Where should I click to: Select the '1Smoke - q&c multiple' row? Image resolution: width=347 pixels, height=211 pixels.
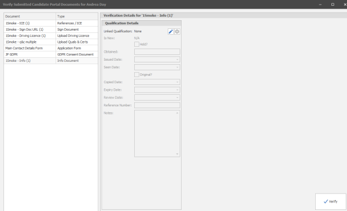click(51, 42)
